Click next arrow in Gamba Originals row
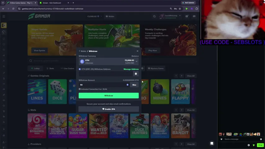This screenshot has width=265, height=149. (x=181, y=76)
